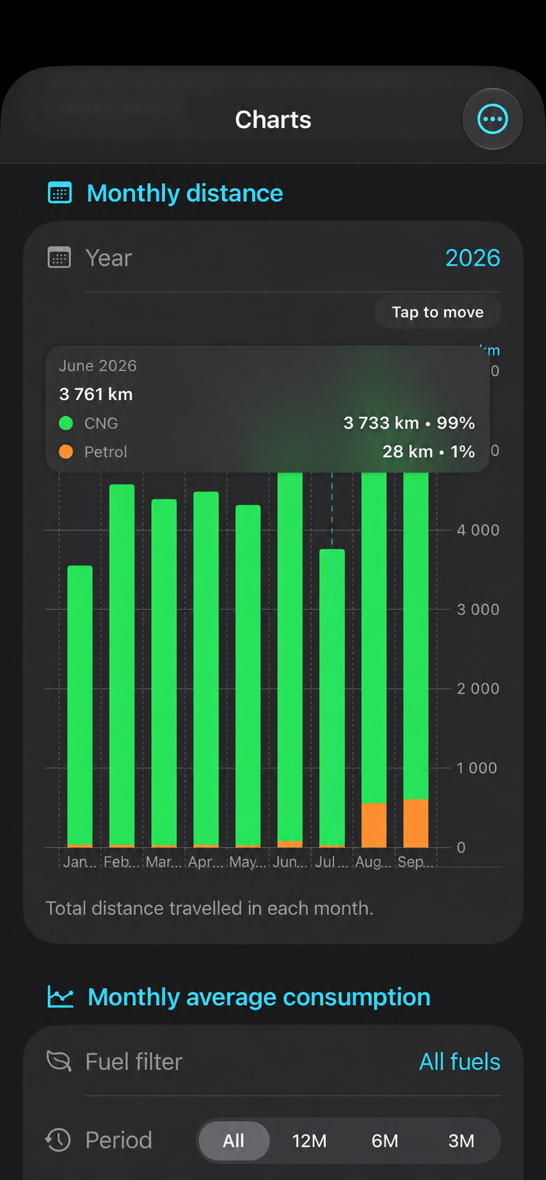Screen dimensions: 546x1180
Task: Click the orange petrol segment of August bar
Action: [374, 825]
